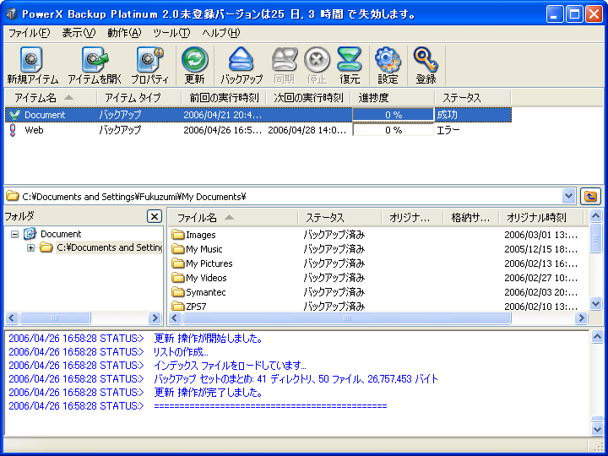The height and width of the screenshot is (456, 608).
Task: Sort by ファイル名 column header
Action: pos(233,218)
